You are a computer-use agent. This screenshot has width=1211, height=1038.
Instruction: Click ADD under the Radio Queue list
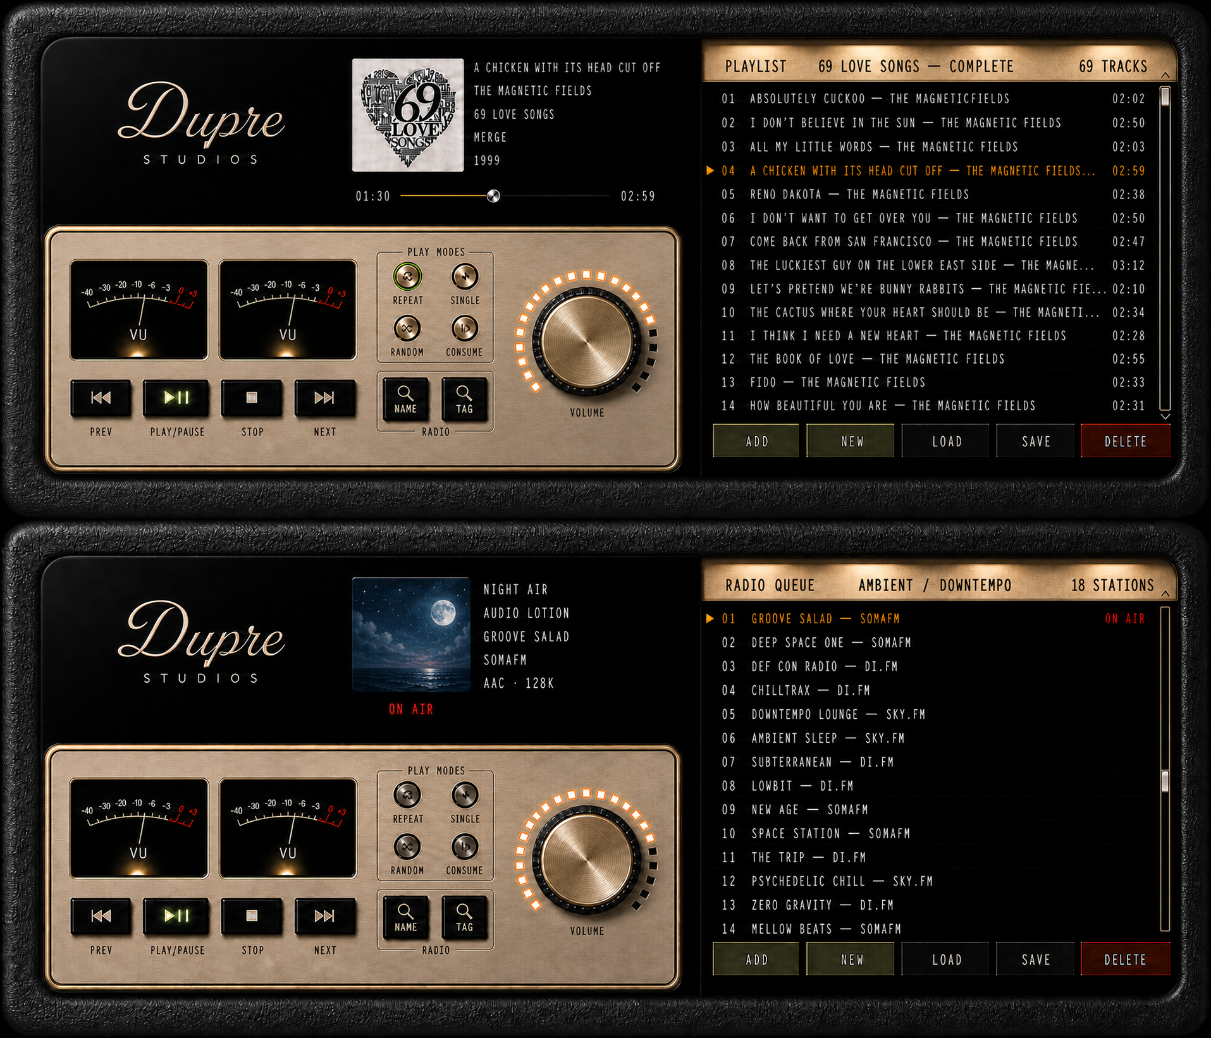pyautogui.click(x=756, y=960)
